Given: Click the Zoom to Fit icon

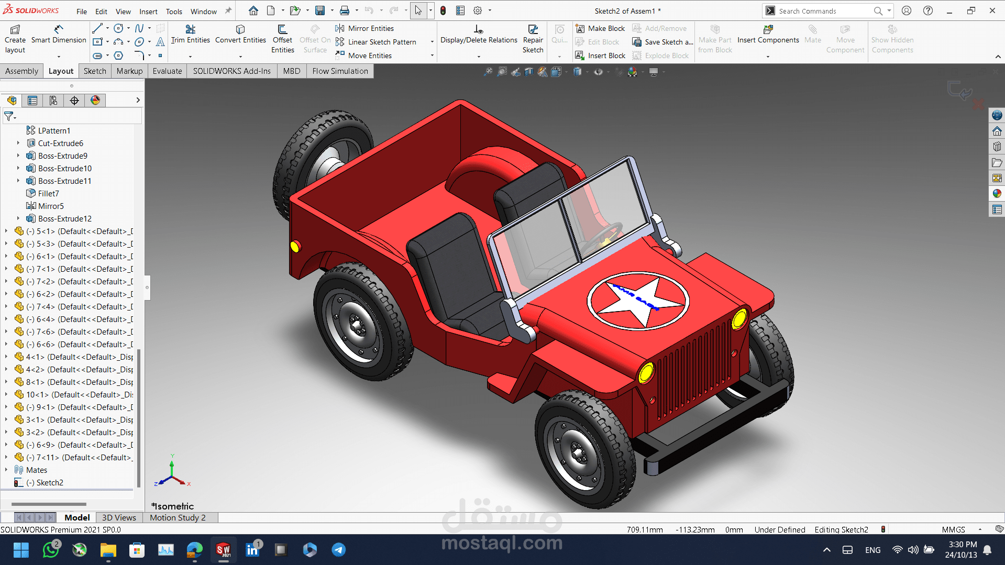Looking at the screenshot, I should 488,72.
